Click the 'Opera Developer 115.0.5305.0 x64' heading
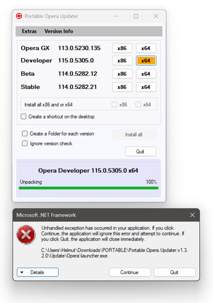This screenshot has width=213, height=303. pyautogui.click(x=88, y=171)
